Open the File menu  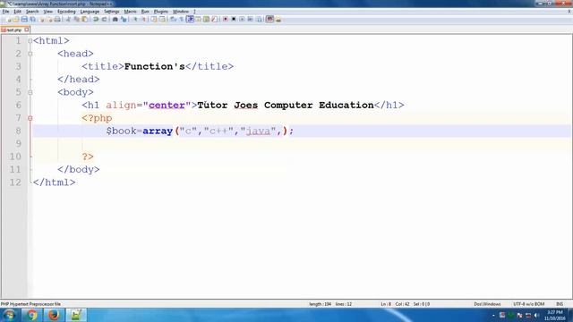coord(5,12)
